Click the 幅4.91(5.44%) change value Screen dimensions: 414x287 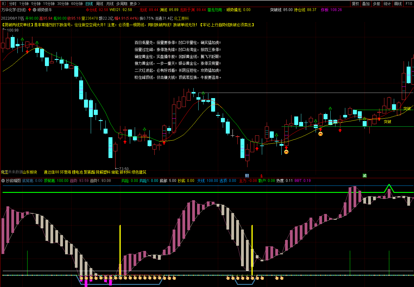coord(126,18)
